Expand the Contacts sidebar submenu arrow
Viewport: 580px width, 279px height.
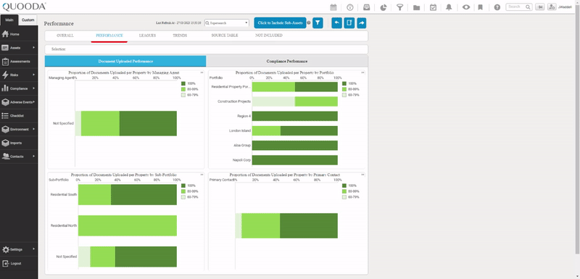33,157
